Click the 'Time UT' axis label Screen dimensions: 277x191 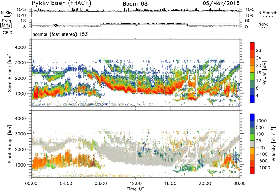click(135, 189)
